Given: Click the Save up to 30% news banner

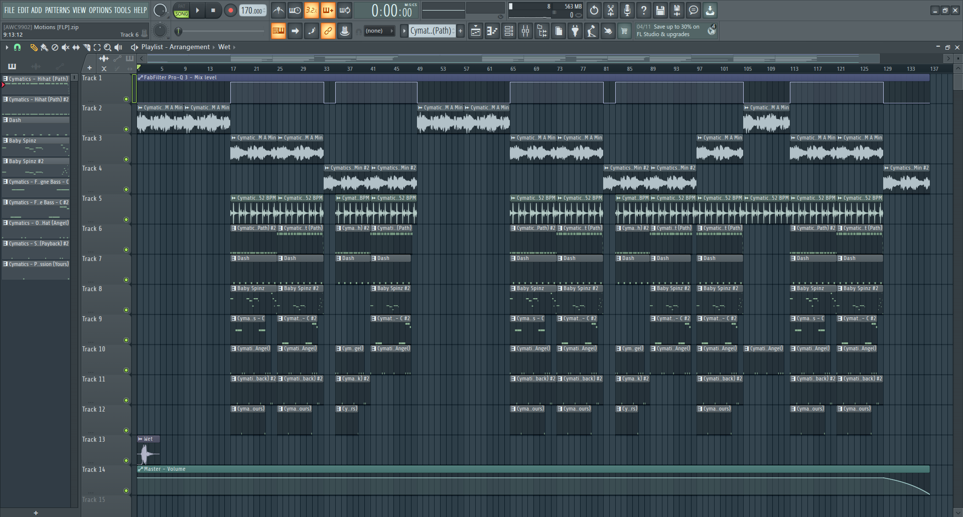Looking at the screenshot, I should pos(676,31).
